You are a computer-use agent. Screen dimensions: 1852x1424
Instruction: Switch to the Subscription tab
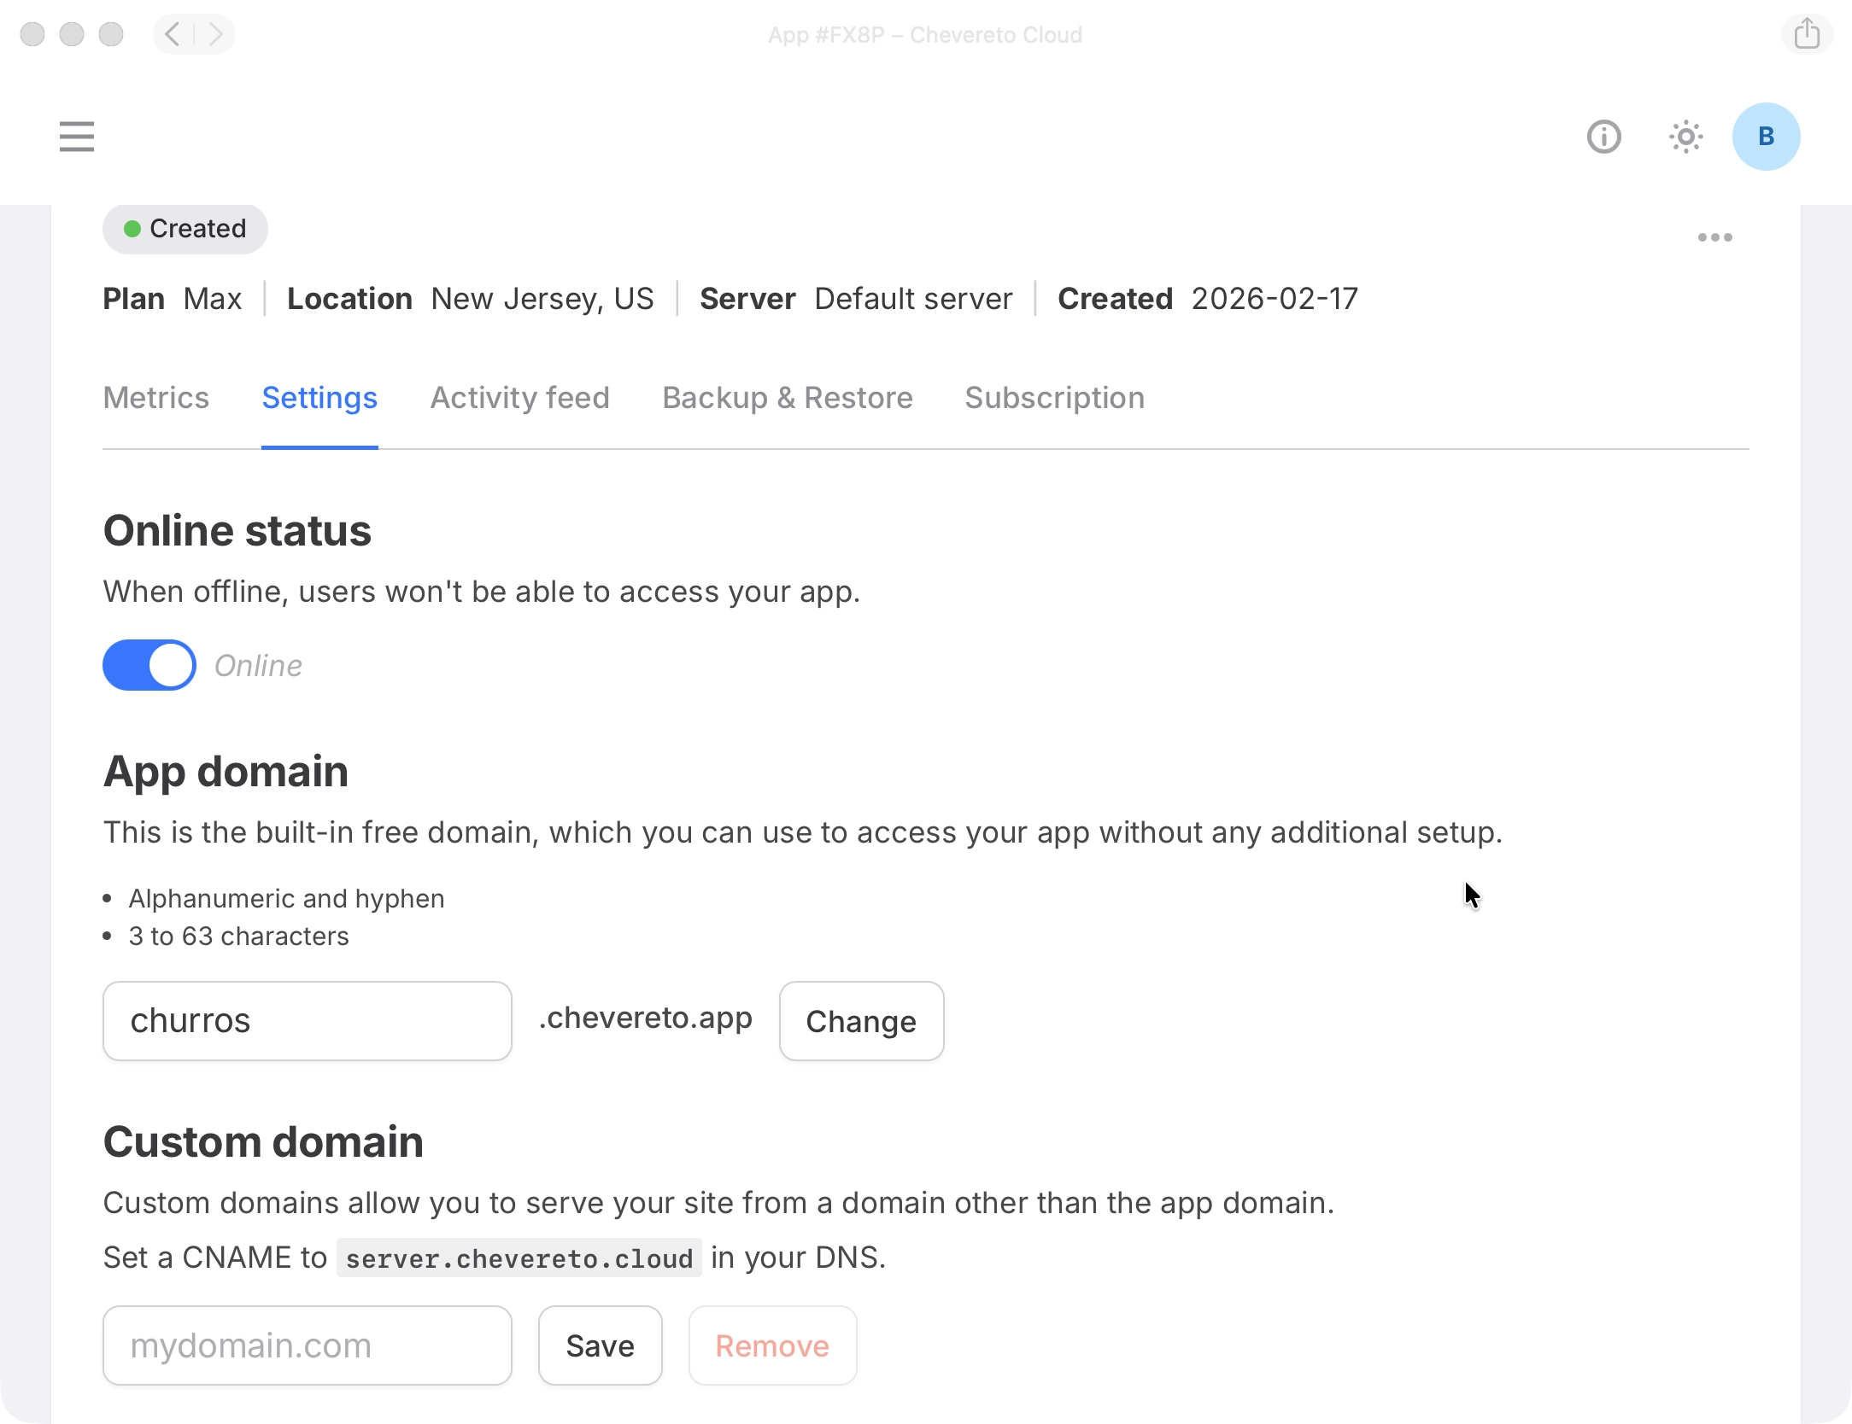click(1054, 398)
